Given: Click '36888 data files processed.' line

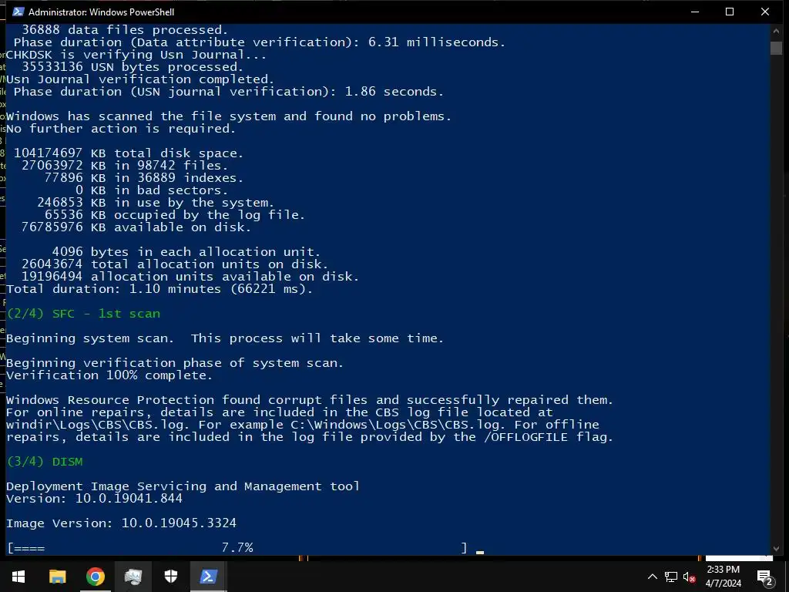Looking at the screenshot, I should point(125,30).
